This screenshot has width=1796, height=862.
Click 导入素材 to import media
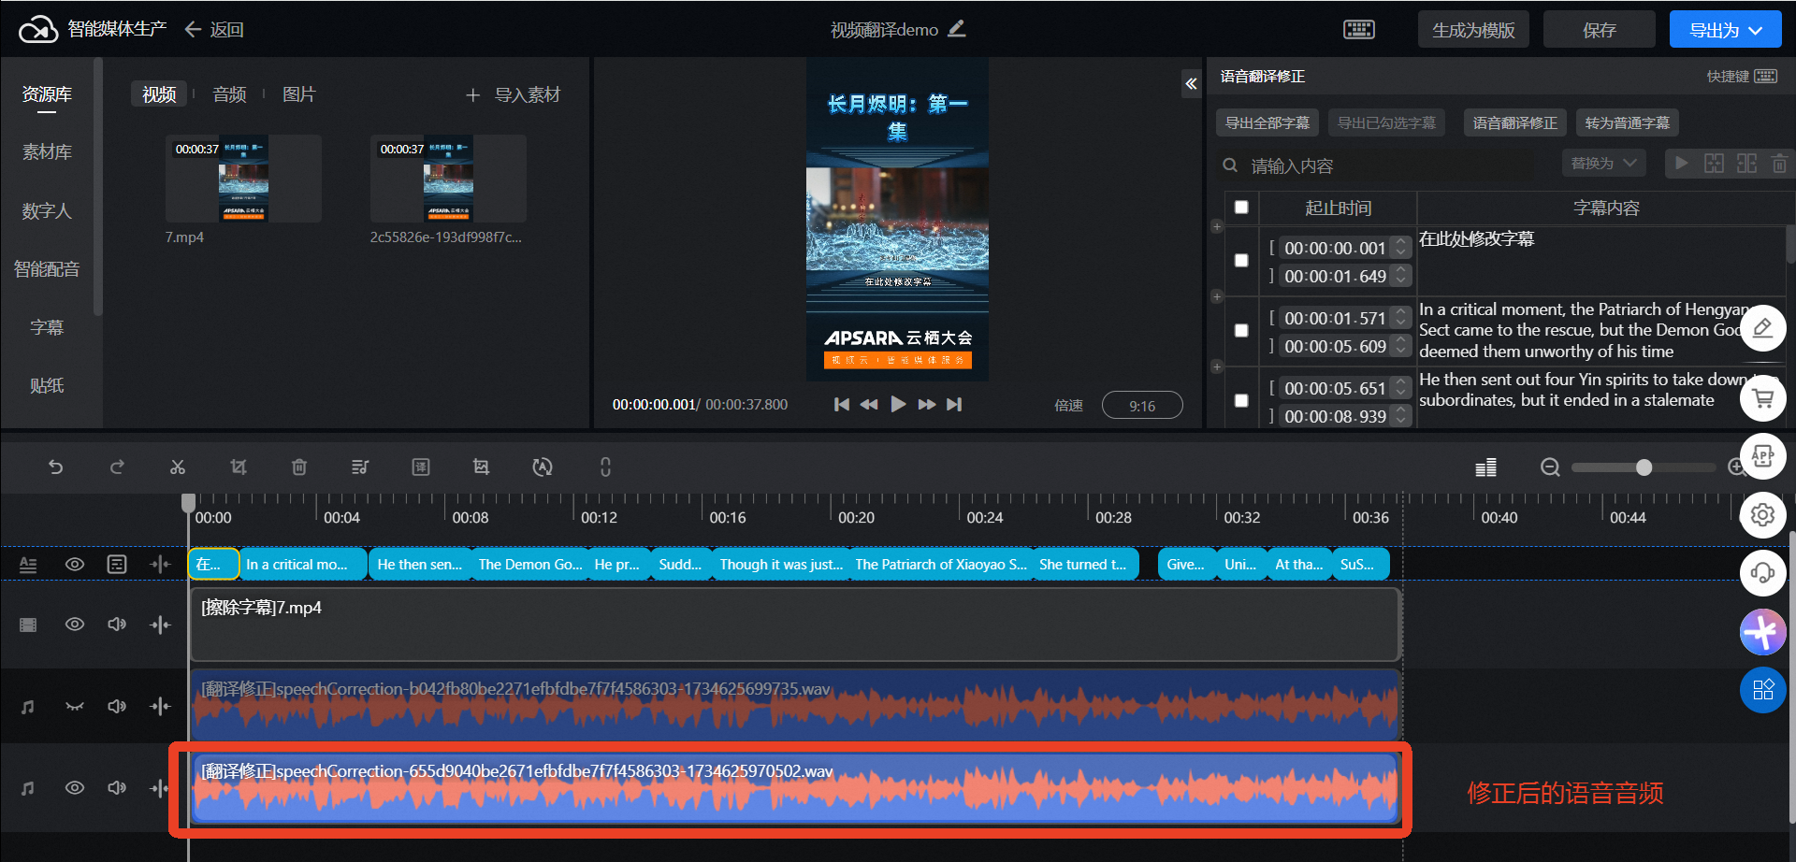coord(514,94)
